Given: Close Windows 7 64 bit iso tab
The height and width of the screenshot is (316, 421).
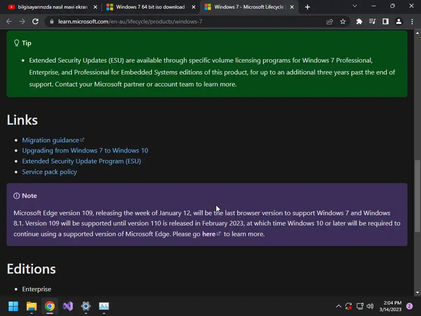Looking at the screenshot, I should tap(194, 7).
